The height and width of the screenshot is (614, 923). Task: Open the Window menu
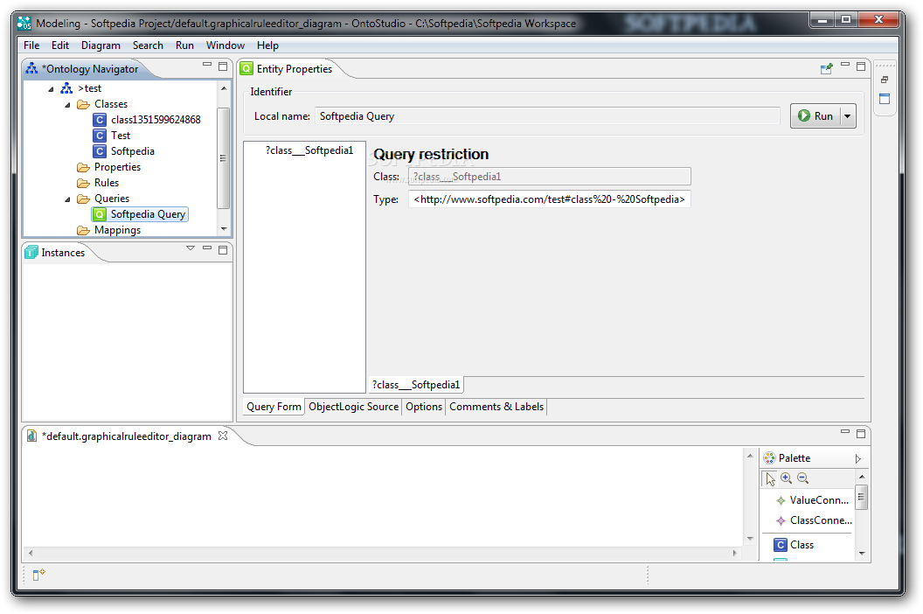tap(225, 45)
